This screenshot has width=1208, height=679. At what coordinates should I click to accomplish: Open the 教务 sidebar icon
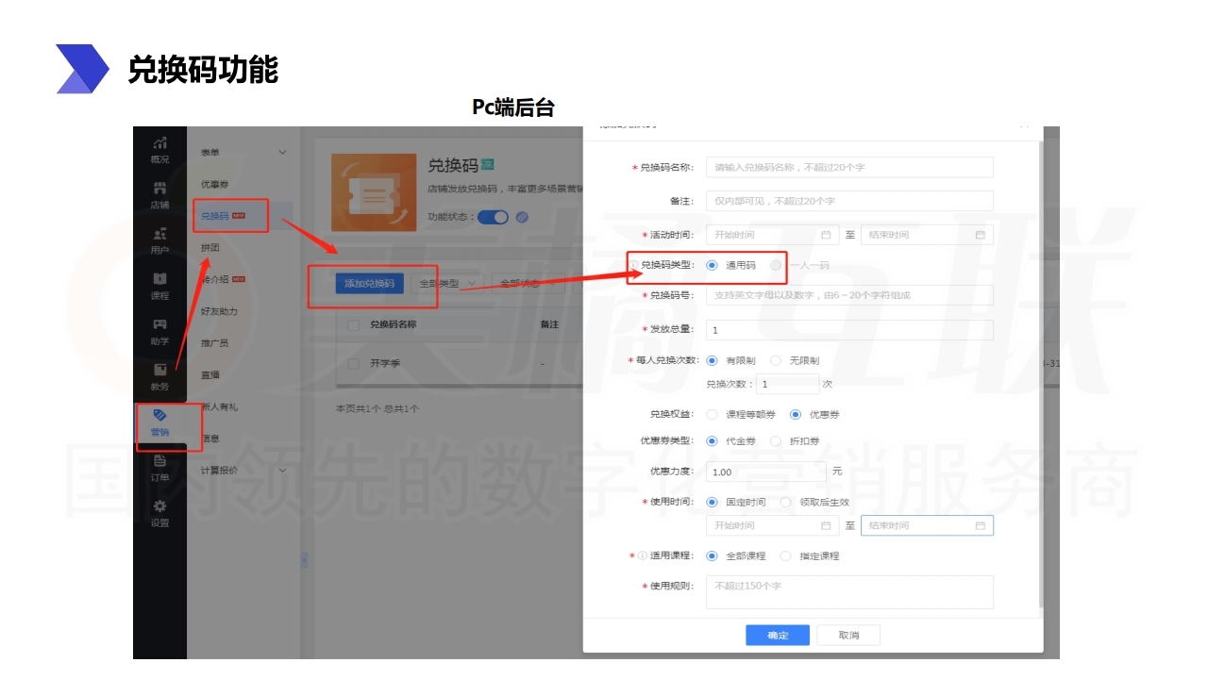pos(159,369)
